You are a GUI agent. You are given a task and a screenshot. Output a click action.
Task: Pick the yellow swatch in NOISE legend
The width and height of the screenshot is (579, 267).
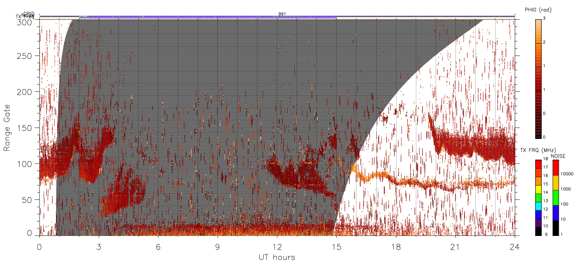[x=556, y=183]
